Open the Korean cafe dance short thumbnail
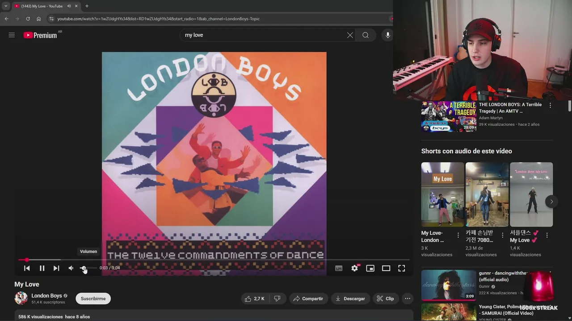 click(487, 194)
